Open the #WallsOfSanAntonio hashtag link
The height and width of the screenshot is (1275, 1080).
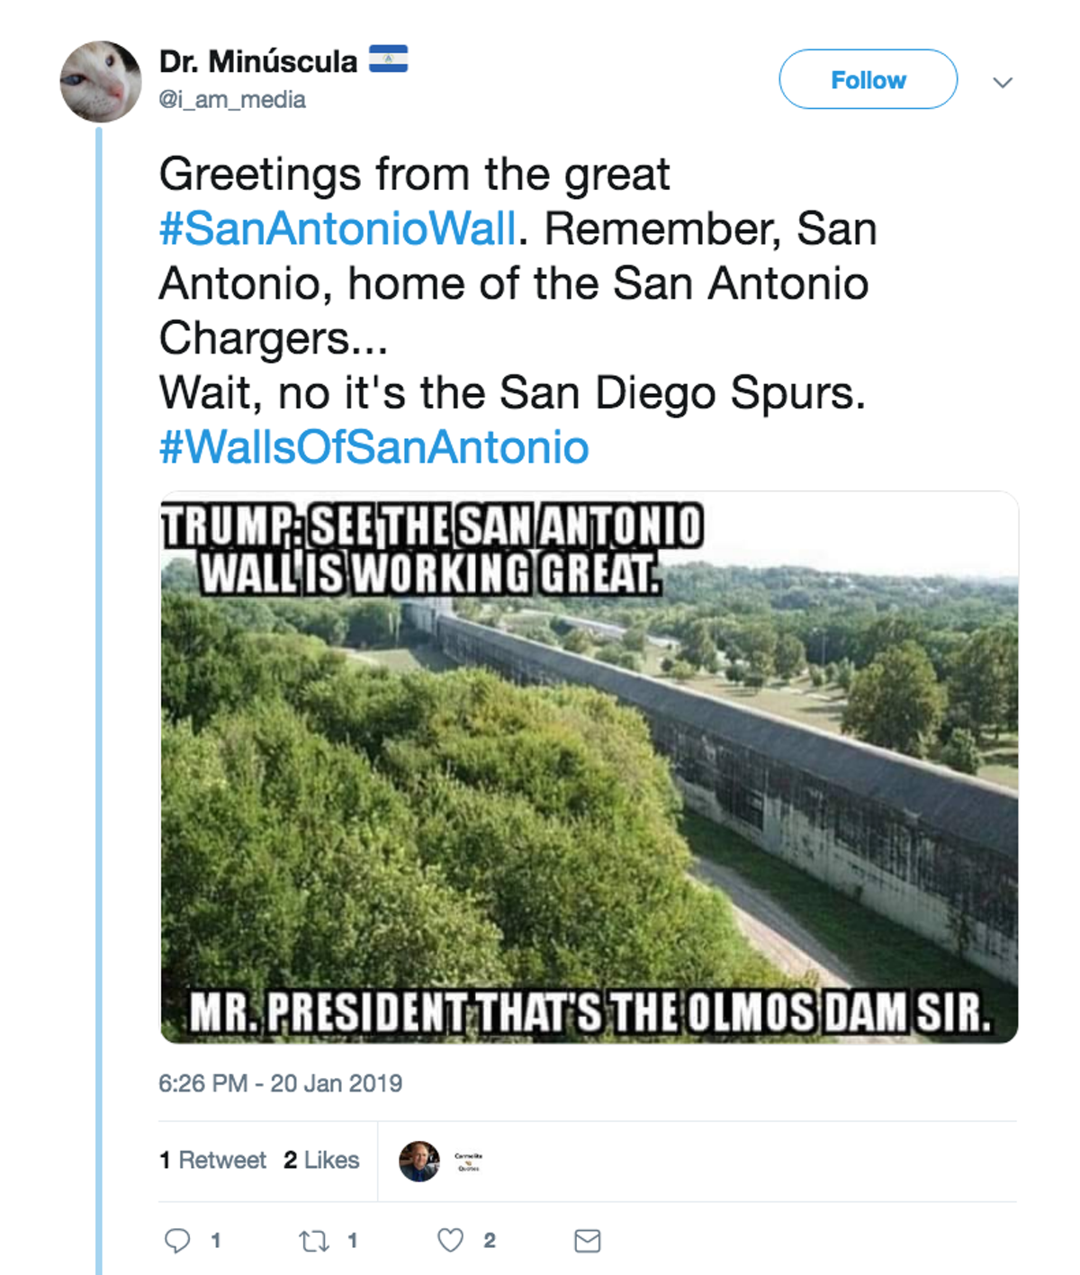point(374,447)
